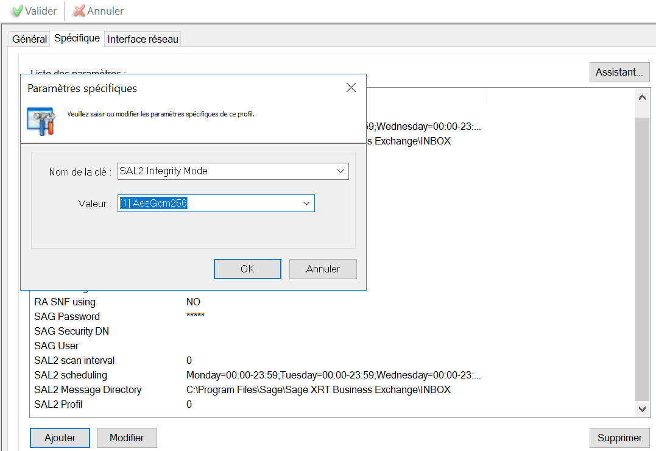Click the red Annuler cross icon
The width and height of the screenshot is (656, 451).
[x=79, y=11]
